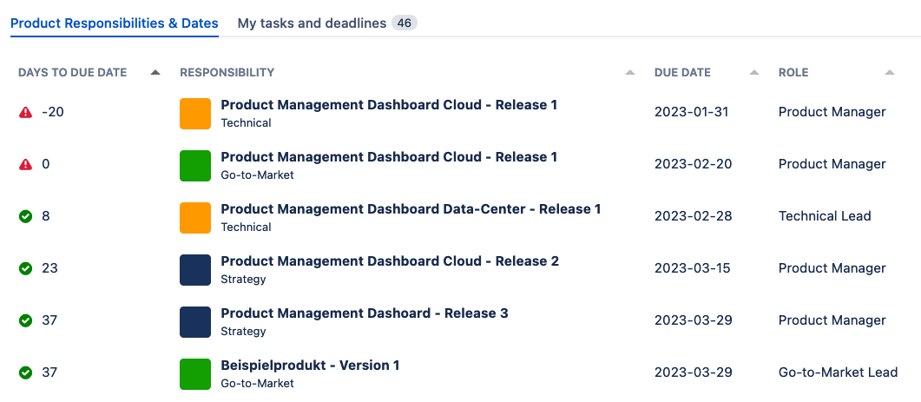Click the orange swatch for Data-Center Release 1
The width and height of the screenshot is (921, 402).
[x=195, y=218]
